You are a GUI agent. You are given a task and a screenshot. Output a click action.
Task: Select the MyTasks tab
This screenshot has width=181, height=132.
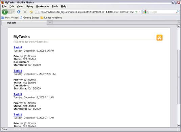(x=24, y=23)
